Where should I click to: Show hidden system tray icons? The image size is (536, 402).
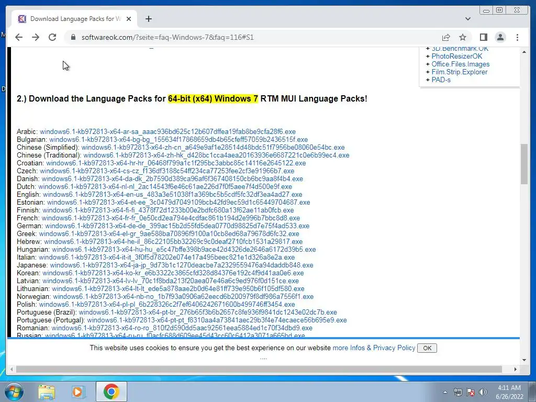pos(445,392)
